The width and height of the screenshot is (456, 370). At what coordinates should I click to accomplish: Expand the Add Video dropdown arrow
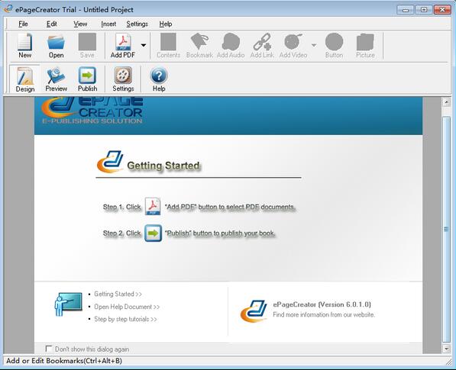[313, 45]
